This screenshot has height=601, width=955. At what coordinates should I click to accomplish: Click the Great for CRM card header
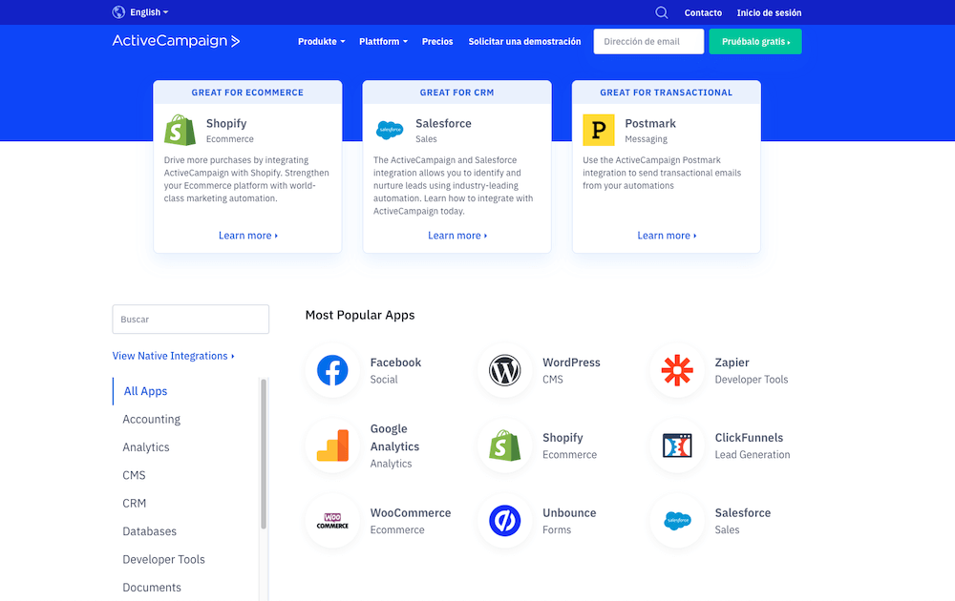tap(456, 93)
